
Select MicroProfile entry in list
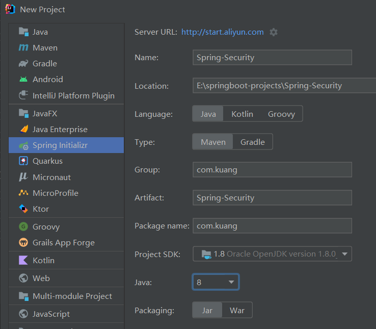point(66,193)
